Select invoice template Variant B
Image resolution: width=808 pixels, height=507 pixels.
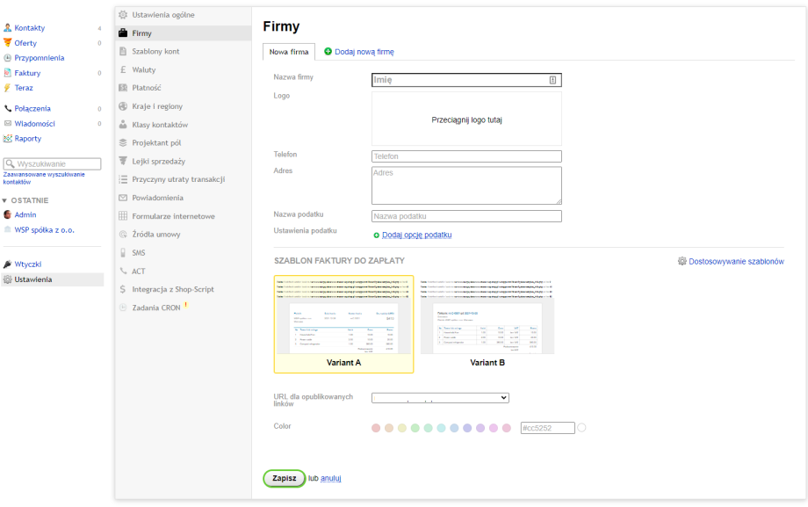point(487,323)
